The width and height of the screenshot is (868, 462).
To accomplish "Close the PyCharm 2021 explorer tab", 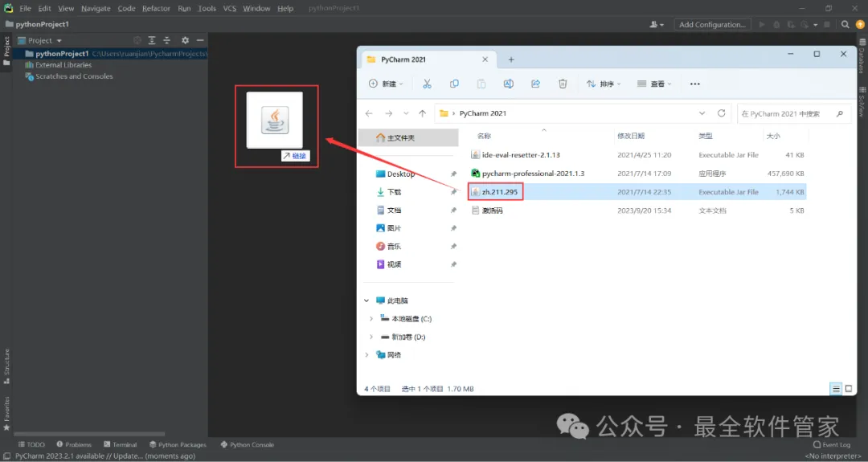I will point(485,59).
